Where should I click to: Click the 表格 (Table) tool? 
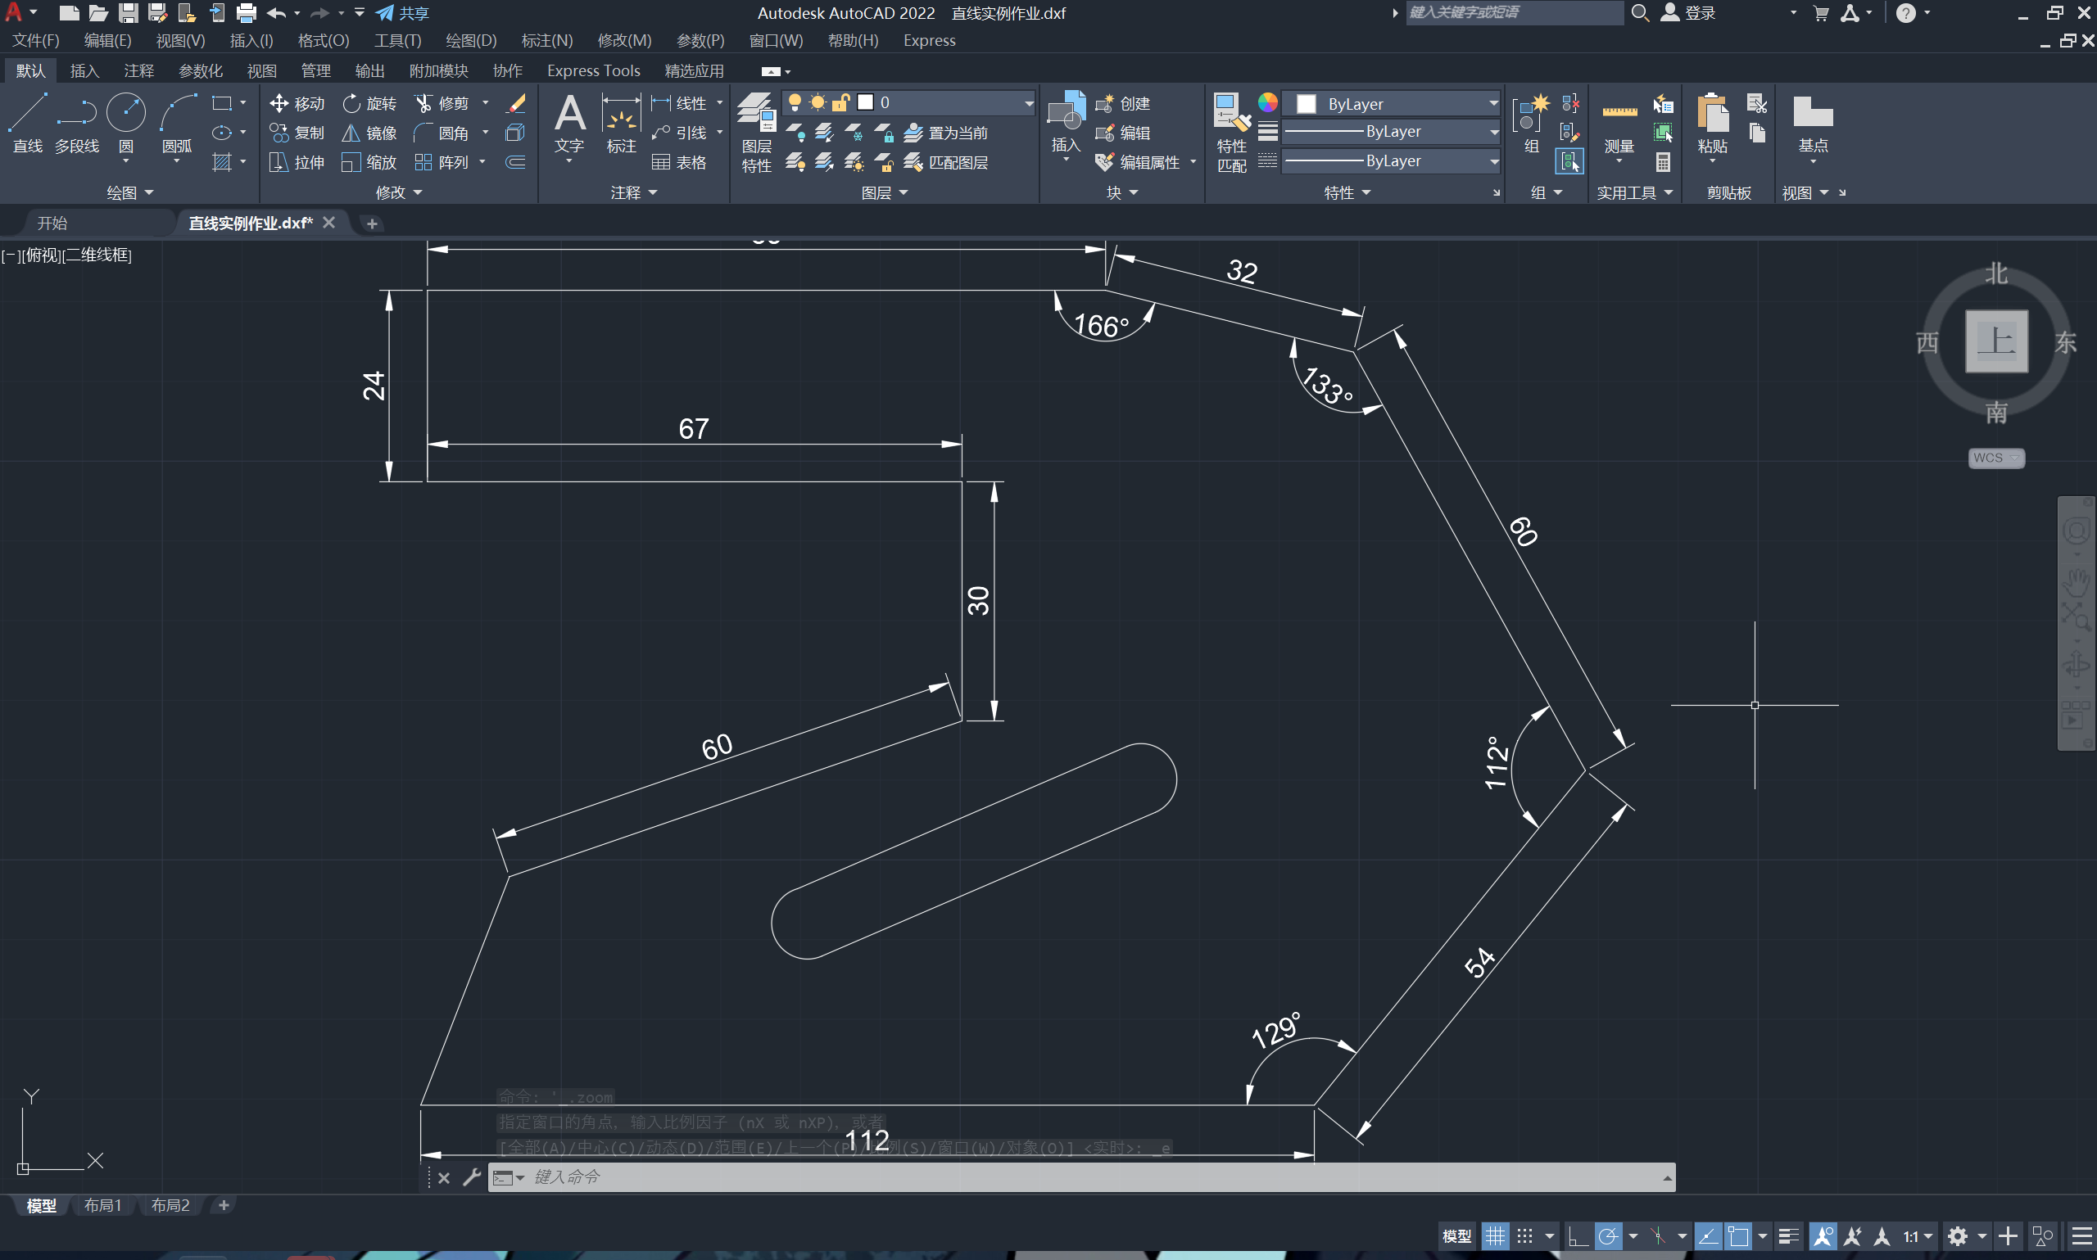[678, 162]
